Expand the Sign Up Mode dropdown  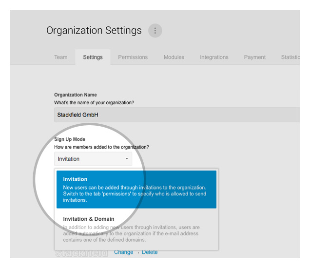point(93,159)
